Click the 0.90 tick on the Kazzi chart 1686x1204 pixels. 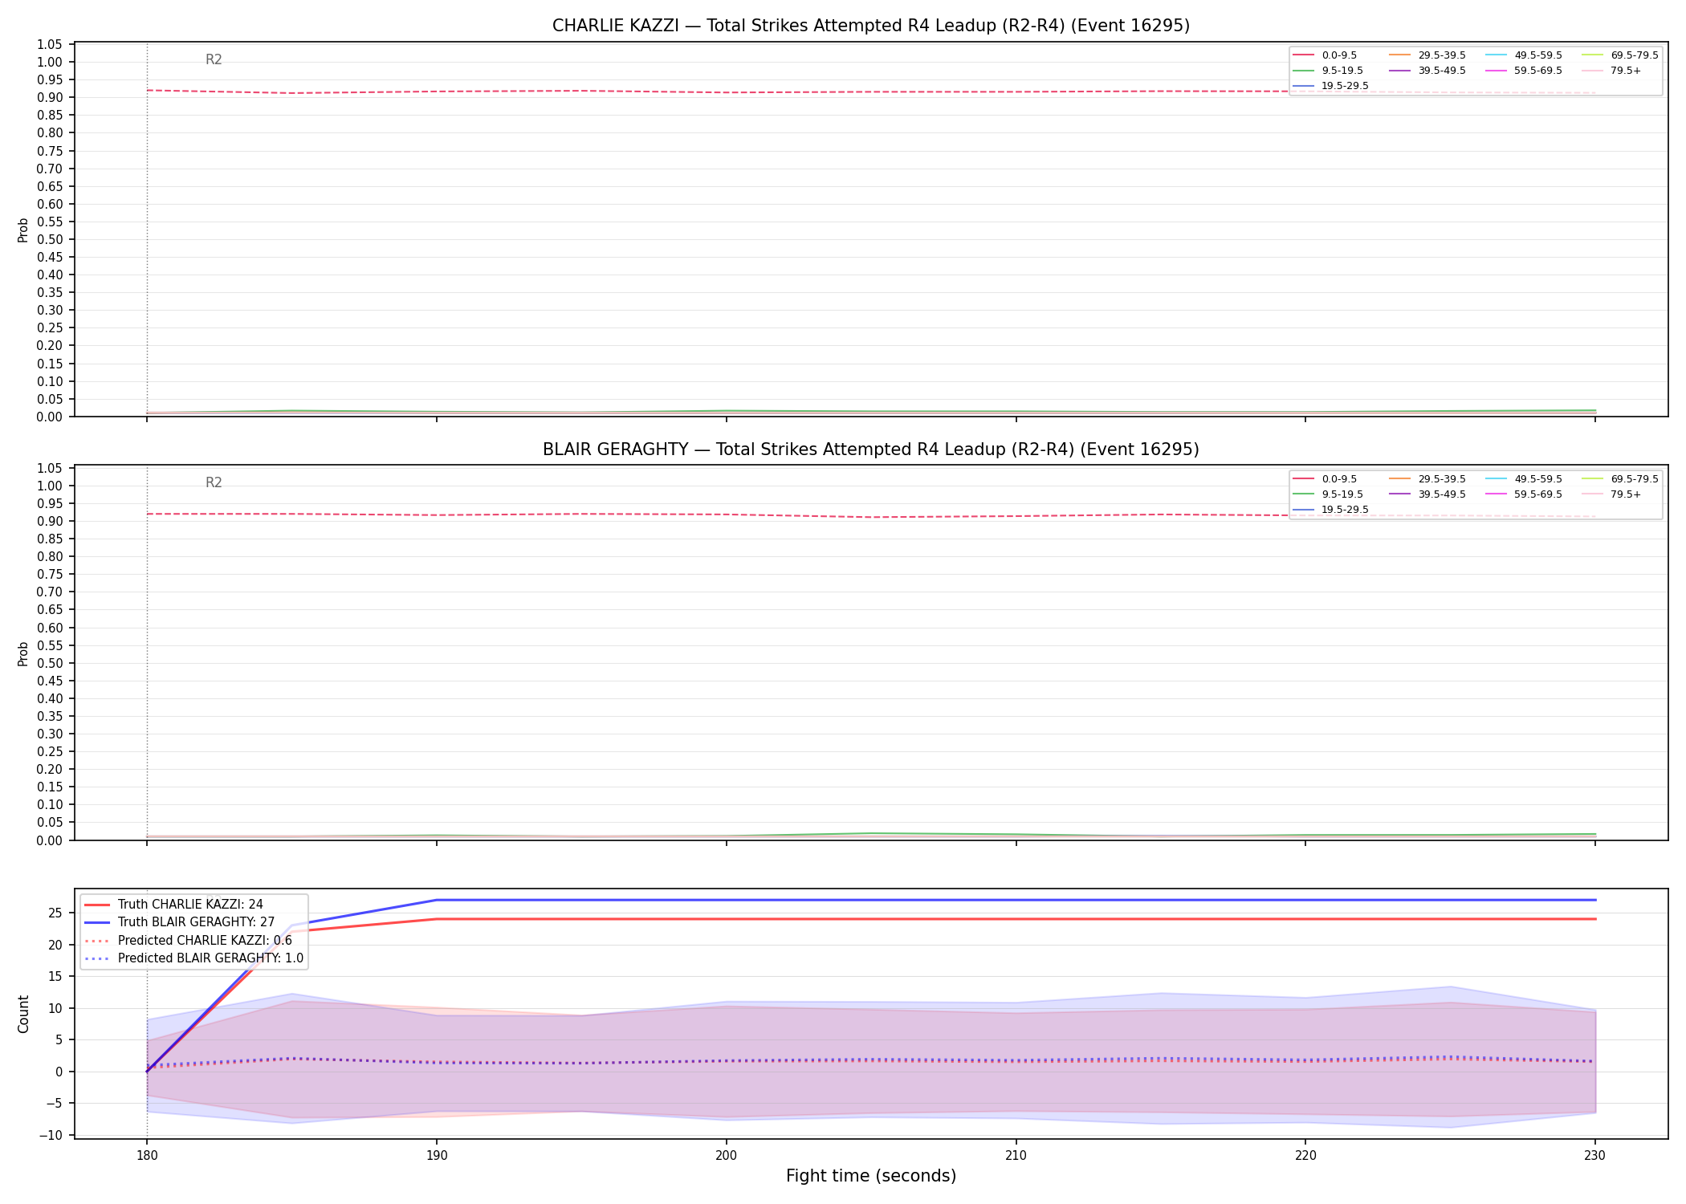[50, 97]
